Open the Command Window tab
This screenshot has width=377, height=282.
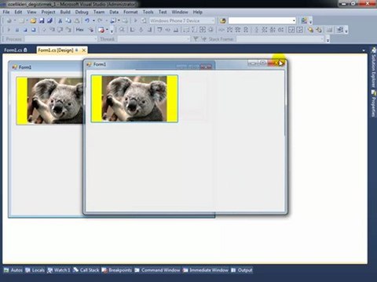157,270
